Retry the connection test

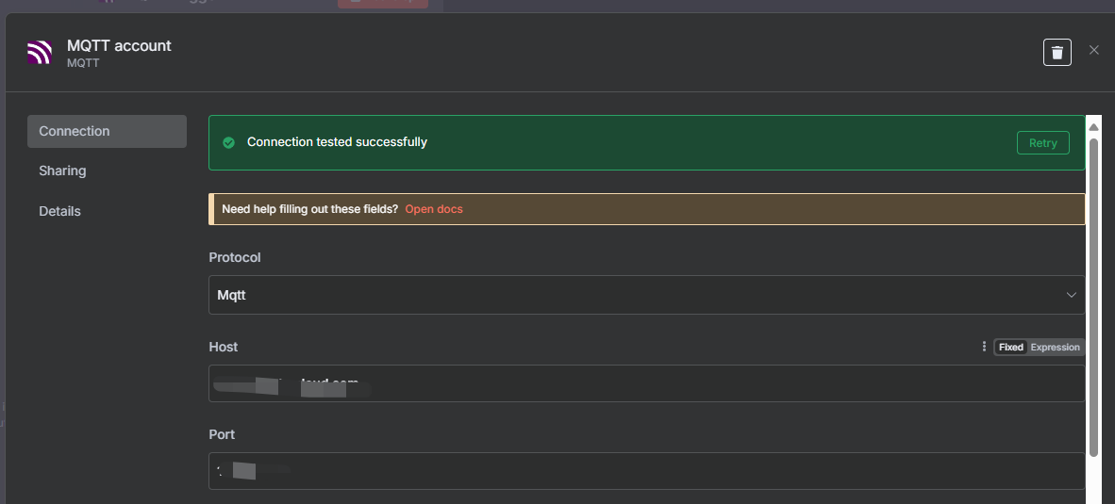pyautogui.click(x=1042, y=142)
